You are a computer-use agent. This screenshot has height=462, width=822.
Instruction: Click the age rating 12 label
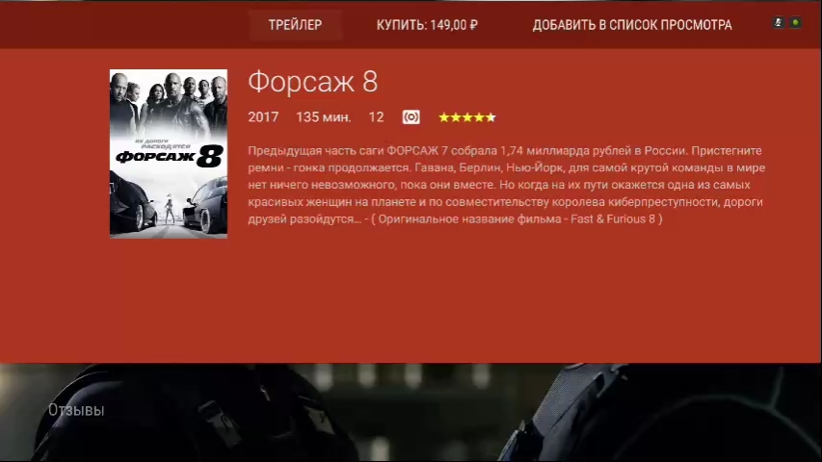(376, 116)
